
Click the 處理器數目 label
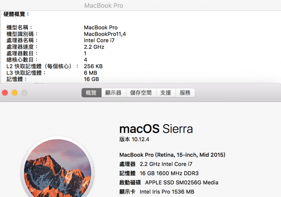pos(22,53)
